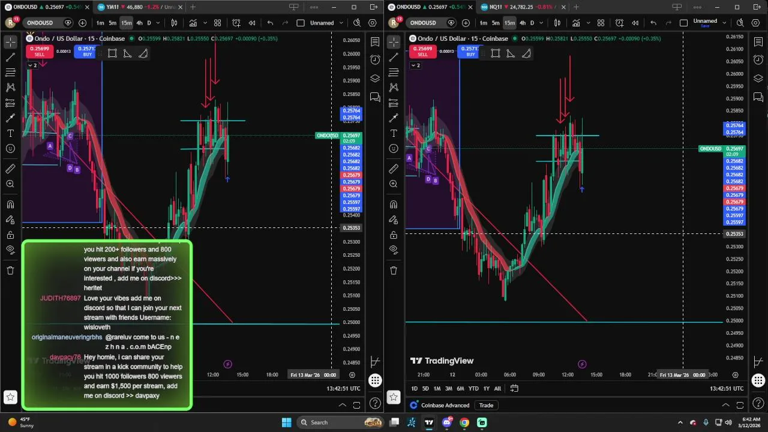Expand the indicators dropdown arrow in left window
Viewport: 768px width, 432px height.
click(x=205, y=23)
